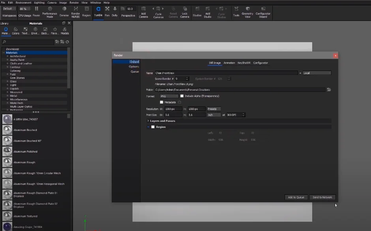
Task: Select the Downloads tree item
Action: (13, 49)
